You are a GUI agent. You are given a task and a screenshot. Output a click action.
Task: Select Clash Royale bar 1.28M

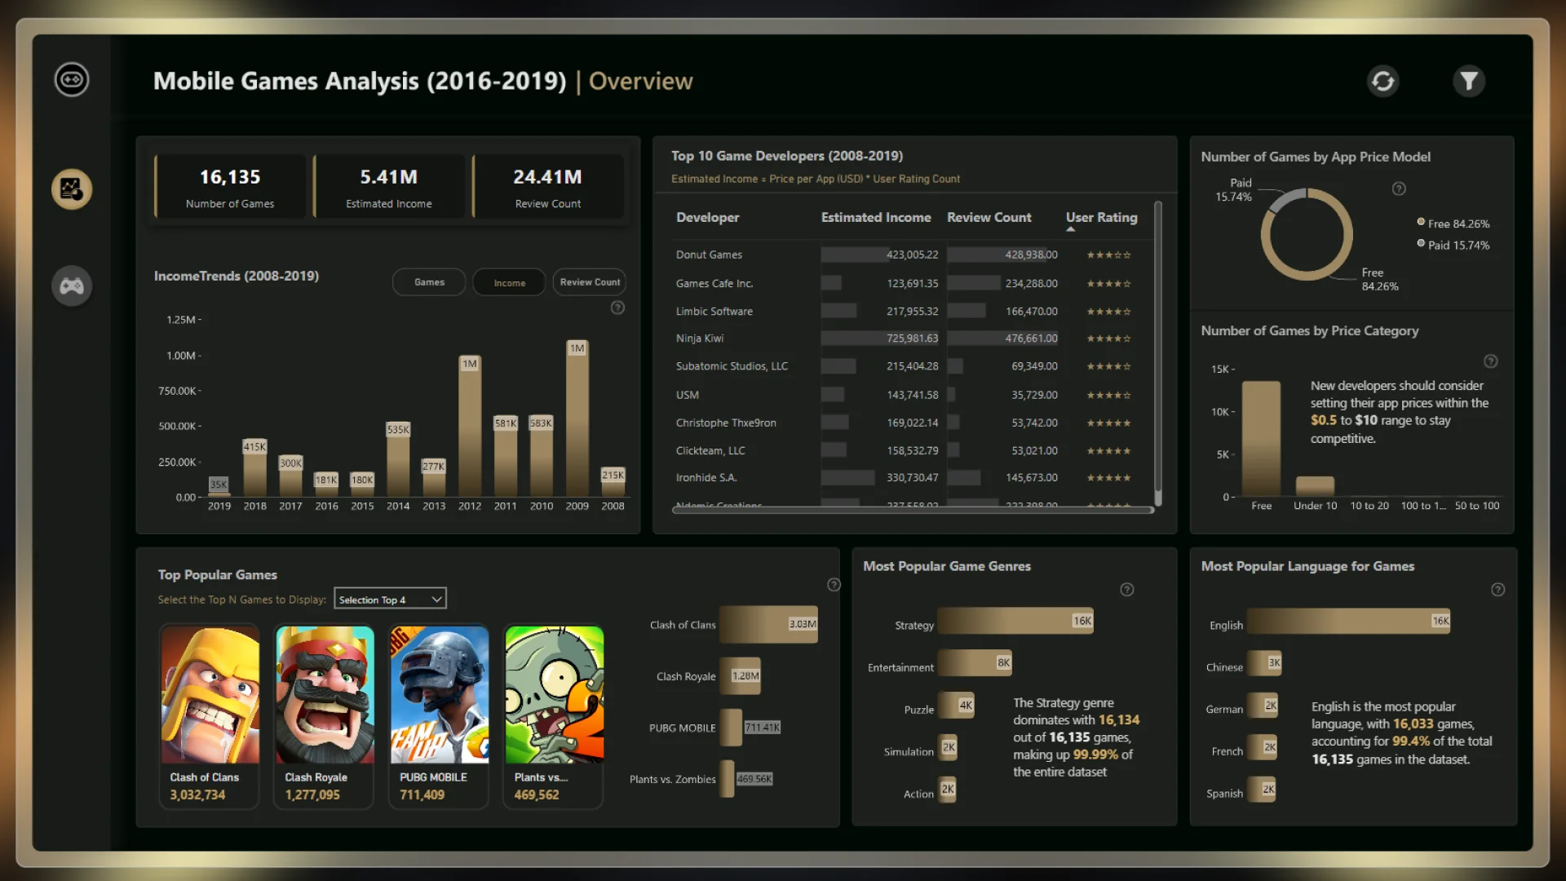click(x=740, y=676)
